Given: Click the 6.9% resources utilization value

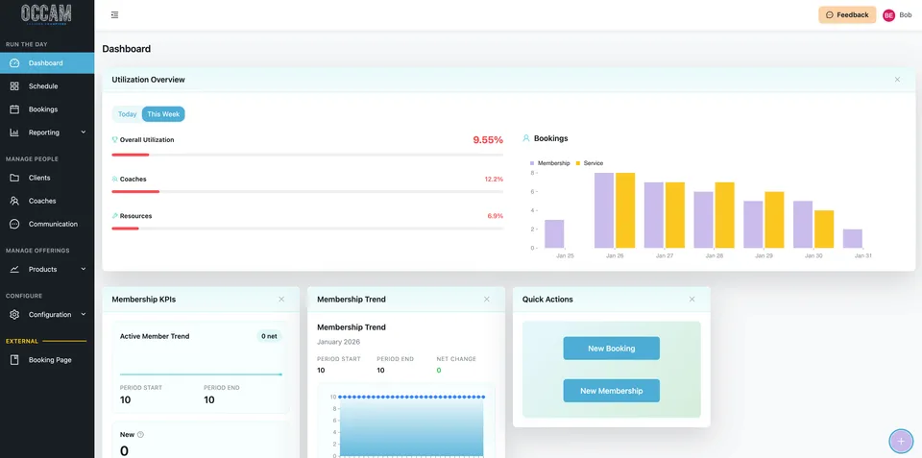Looking at the screenshot, I should point(496,216).
